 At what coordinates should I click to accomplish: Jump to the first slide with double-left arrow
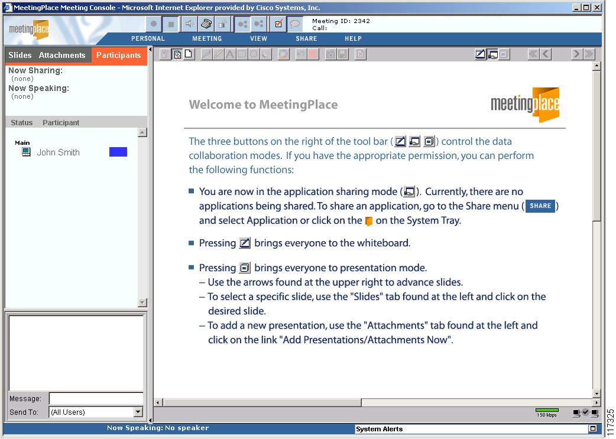click(x=533, y=54)
